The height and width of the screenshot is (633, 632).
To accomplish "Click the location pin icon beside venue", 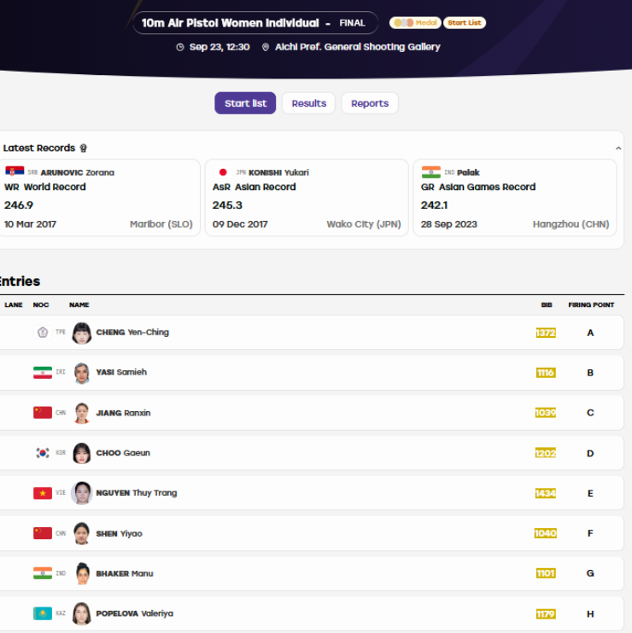I will [x=266, y=47].
